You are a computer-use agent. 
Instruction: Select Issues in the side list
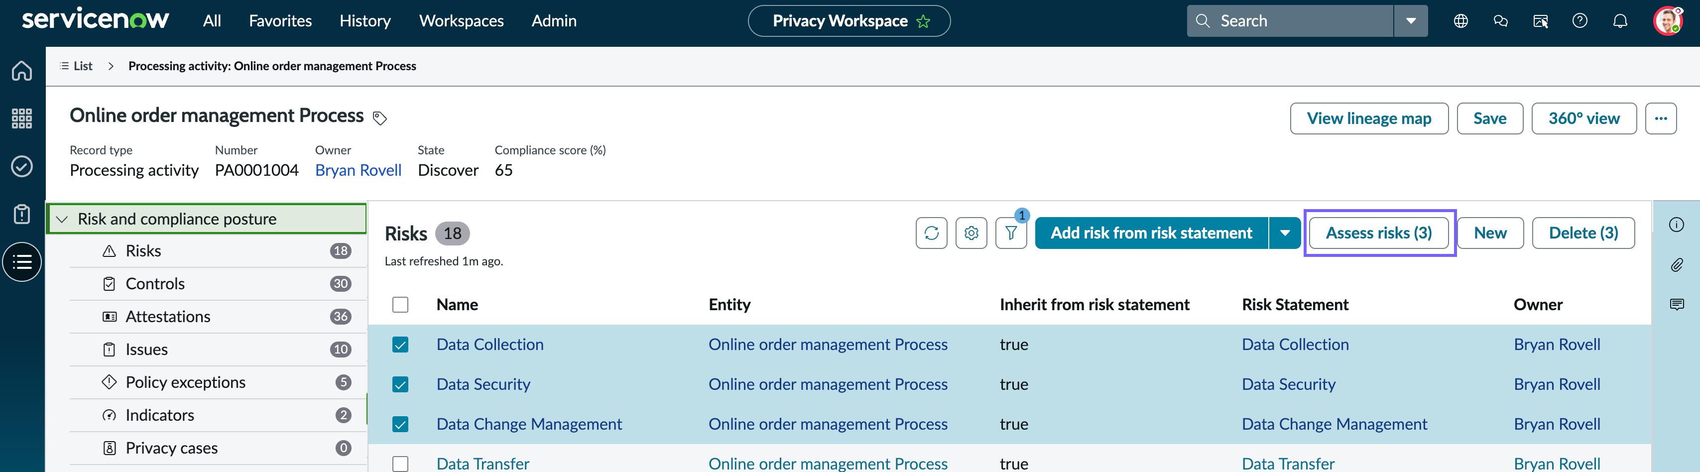click(218, 350)
